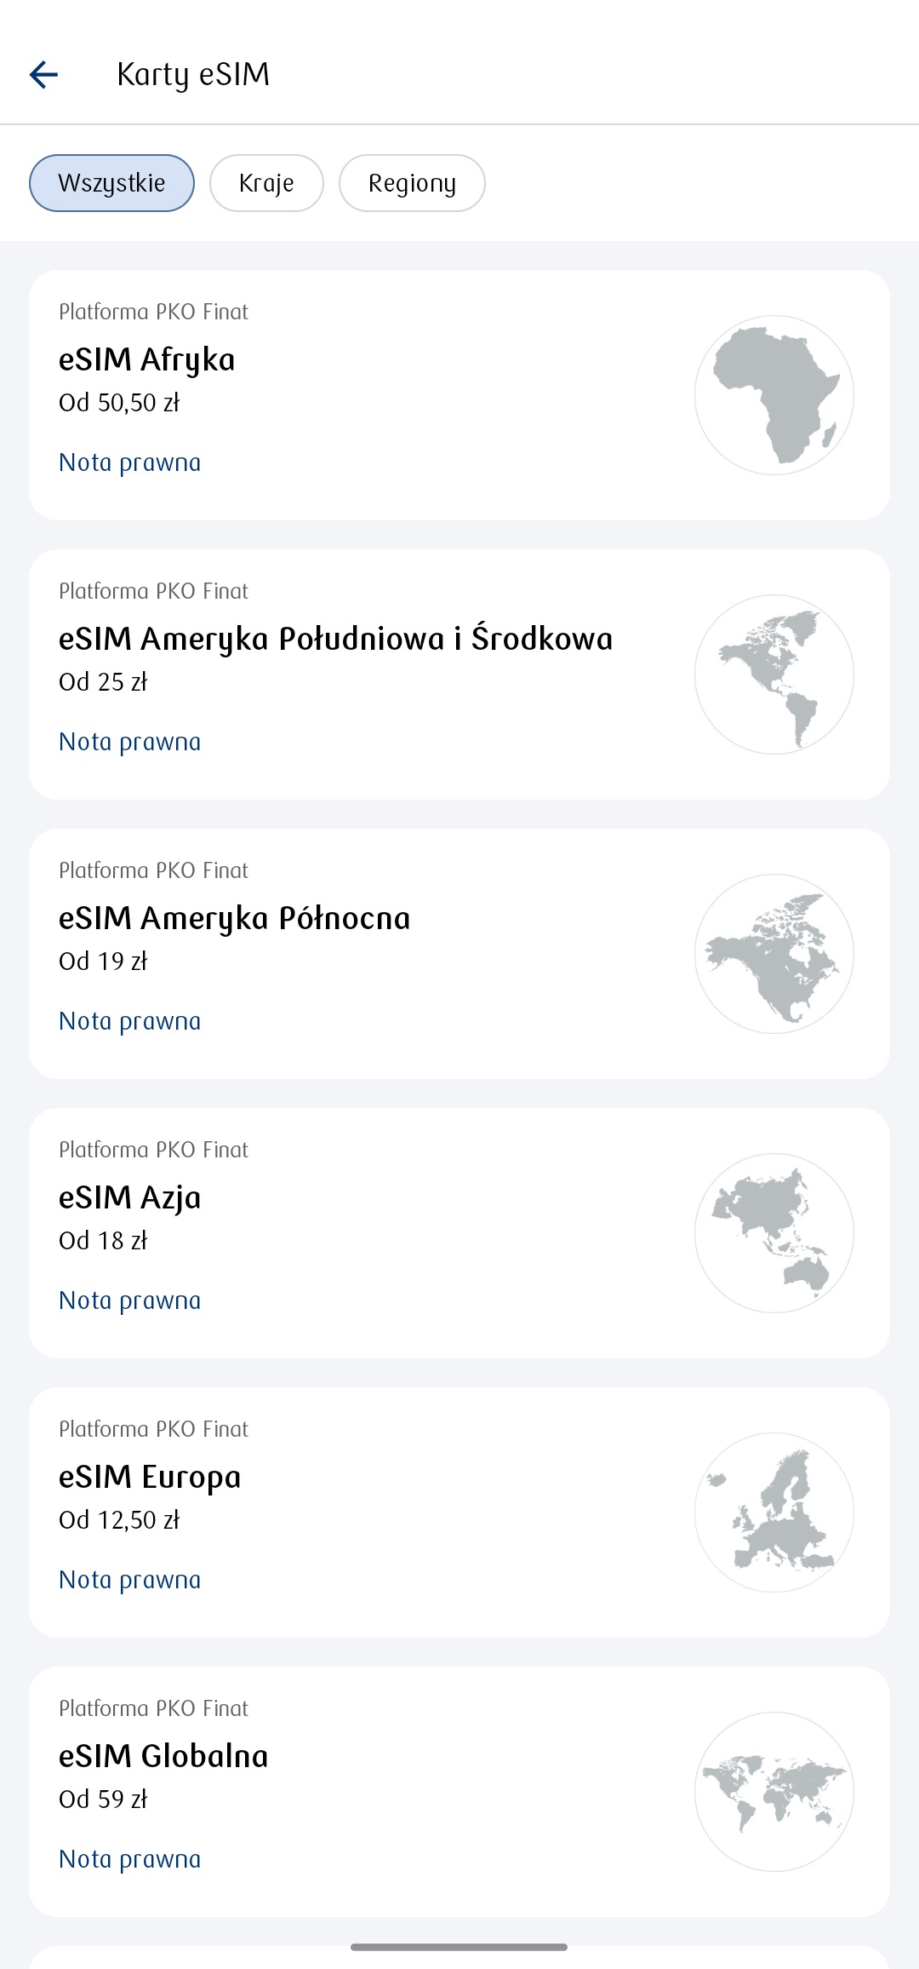Open Nota prawna for eSIM Globalna
Screen dimensions: 919x1969
point(130,1859)
